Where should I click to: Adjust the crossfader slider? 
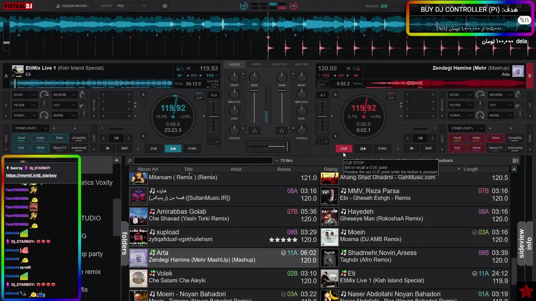pos(268,146)
